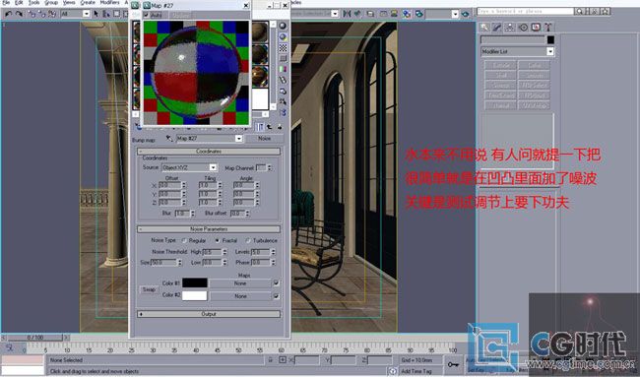Click the key icon on status bar
Image resolution: width=640 pixels, height=377 pixels.
pos(453,364)
